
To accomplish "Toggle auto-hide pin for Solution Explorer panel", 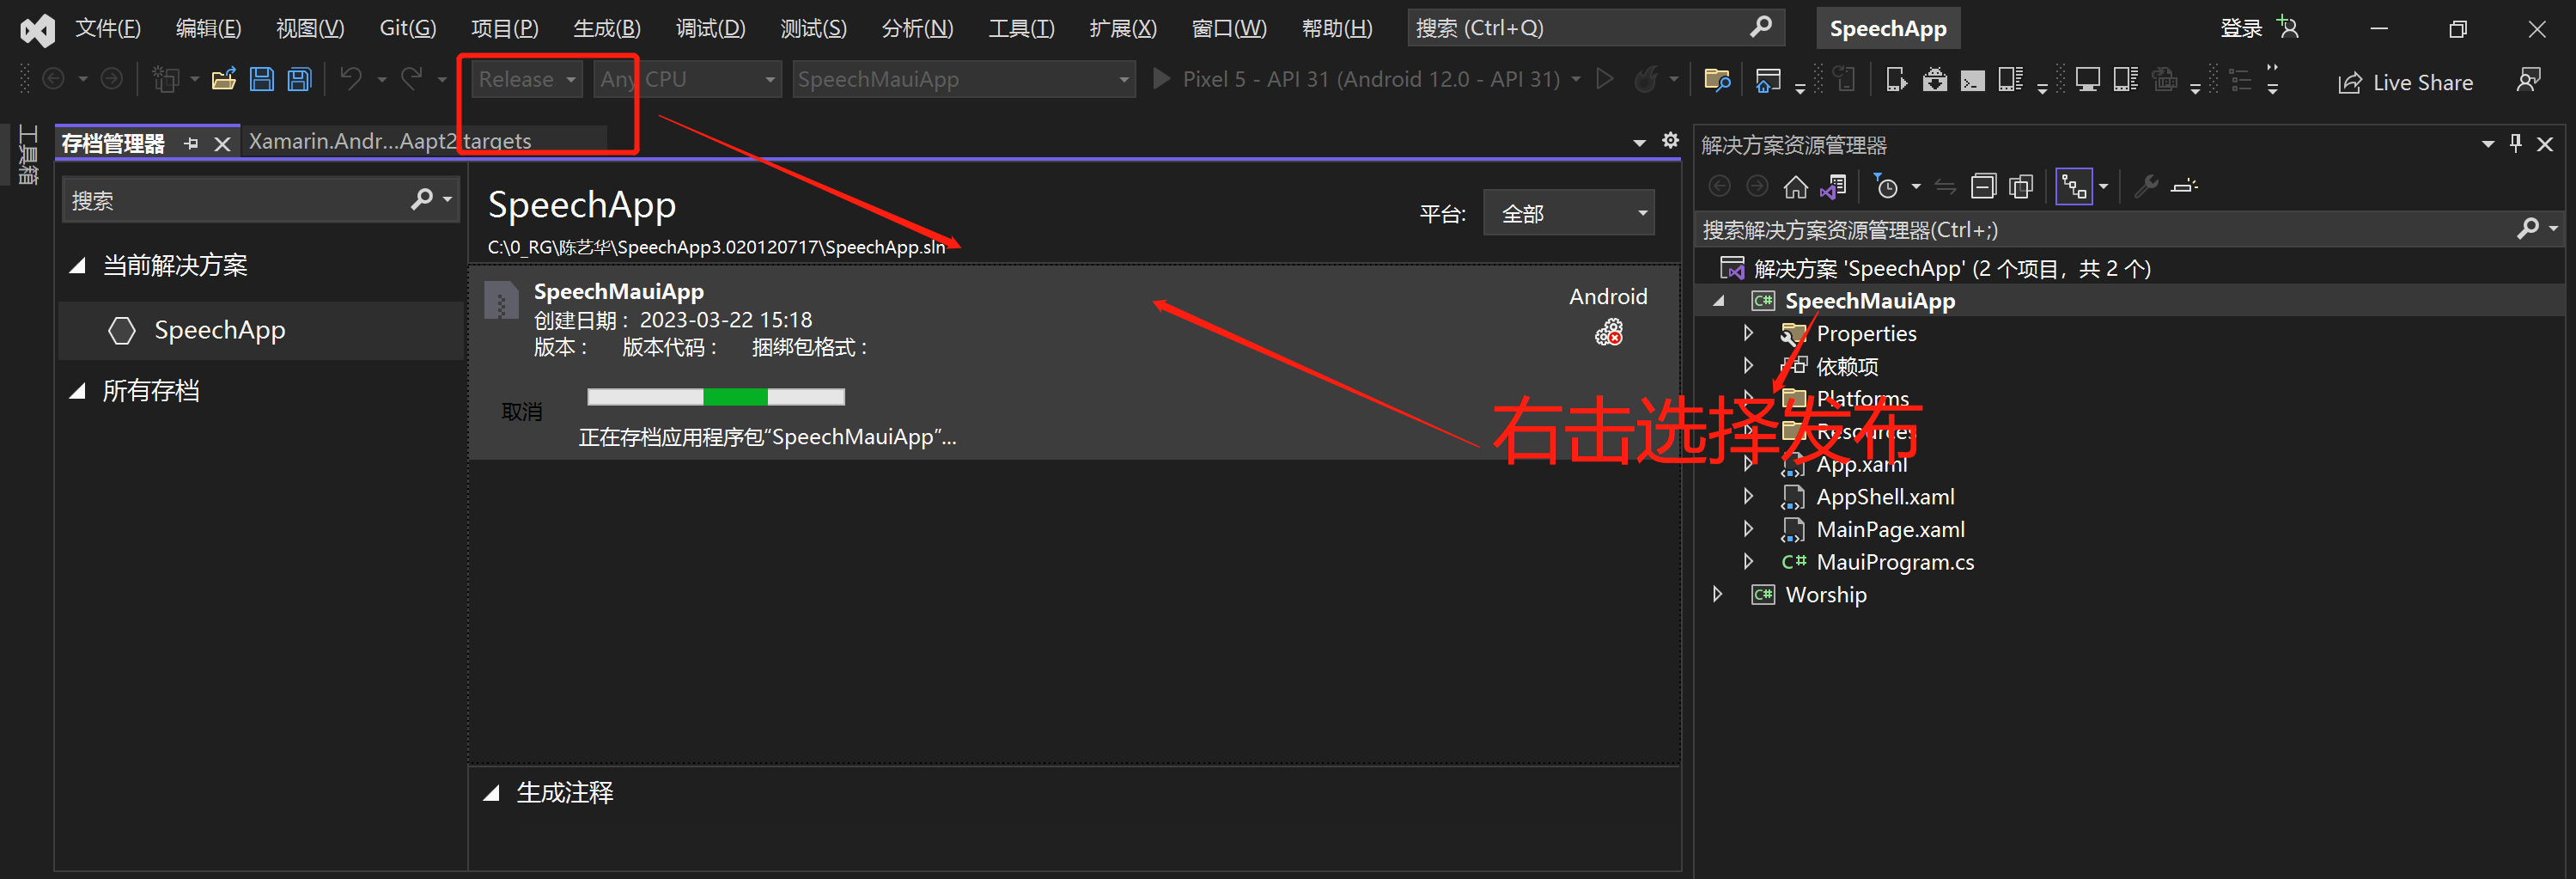I will tap(2516, 144).
